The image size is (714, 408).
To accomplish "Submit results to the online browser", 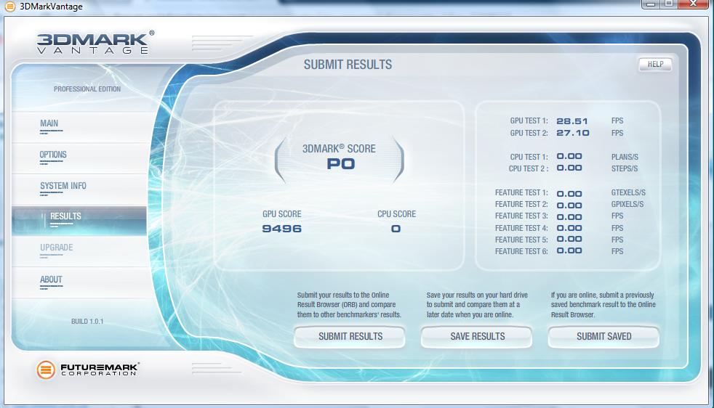I will click(x=350, y=337).
